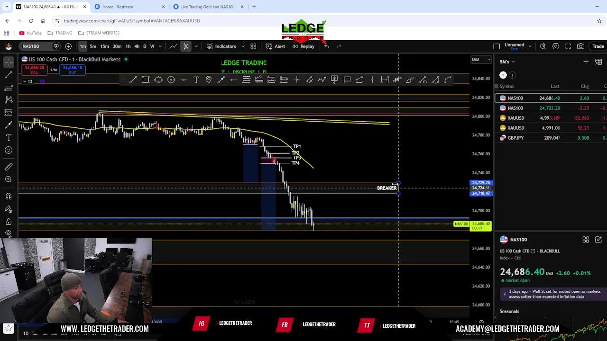Click the add compare symbol plus button

pyautogui.click(x=68, y=46)
